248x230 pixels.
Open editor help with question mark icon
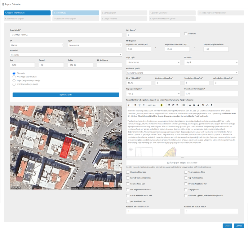pyautogui.click(x=211, y=105)
